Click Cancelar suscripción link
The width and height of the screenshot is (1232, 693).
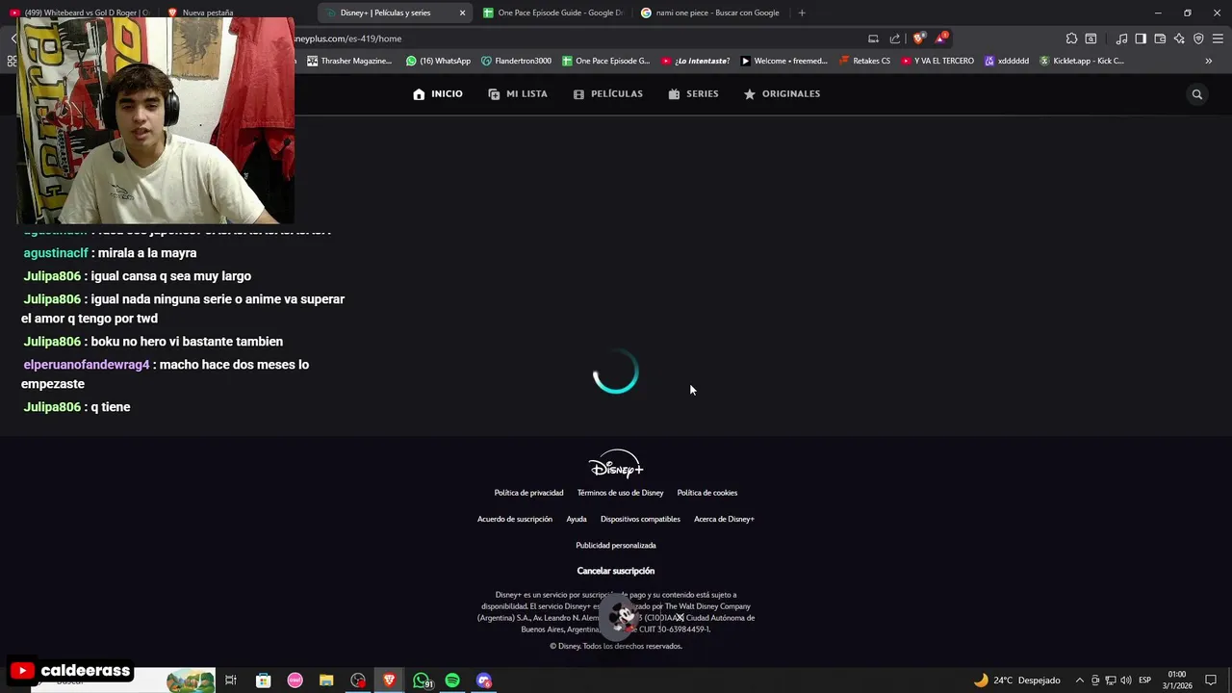(616, 571)
